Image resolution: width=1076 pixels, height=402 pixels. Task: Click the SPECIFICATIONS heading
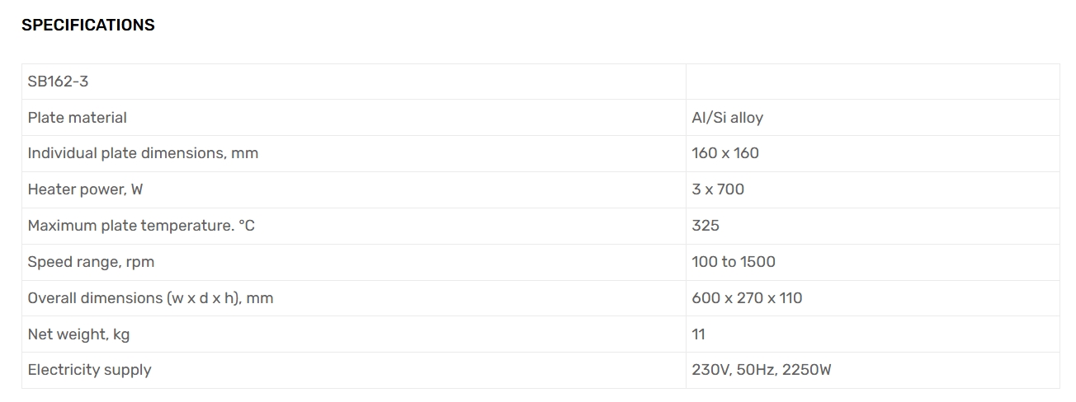pyautogui.click(x=88, y=26)
